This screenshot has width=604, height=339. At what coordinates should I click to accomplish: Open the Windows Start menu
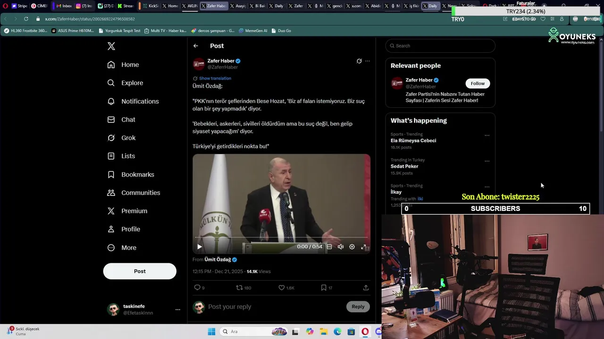coord(211,331)
